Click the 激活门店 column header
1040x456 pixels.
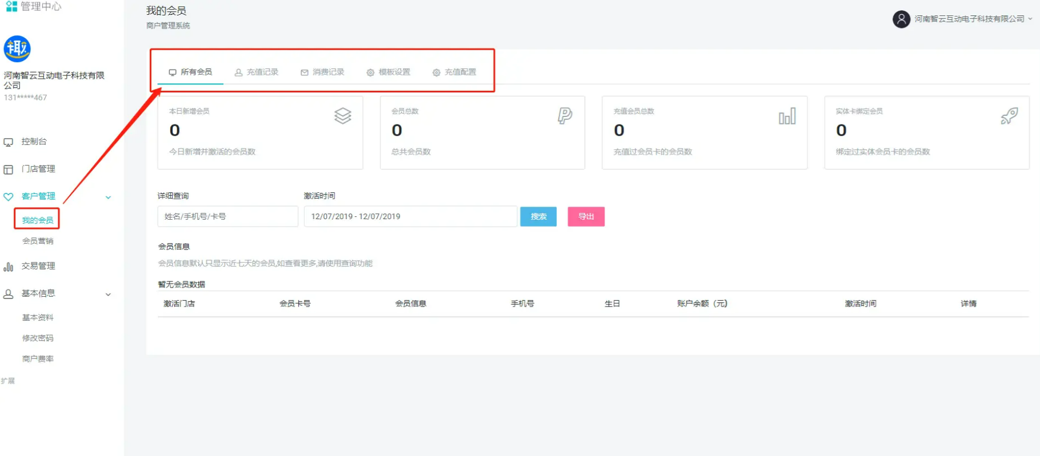click(x=179, y=304)
